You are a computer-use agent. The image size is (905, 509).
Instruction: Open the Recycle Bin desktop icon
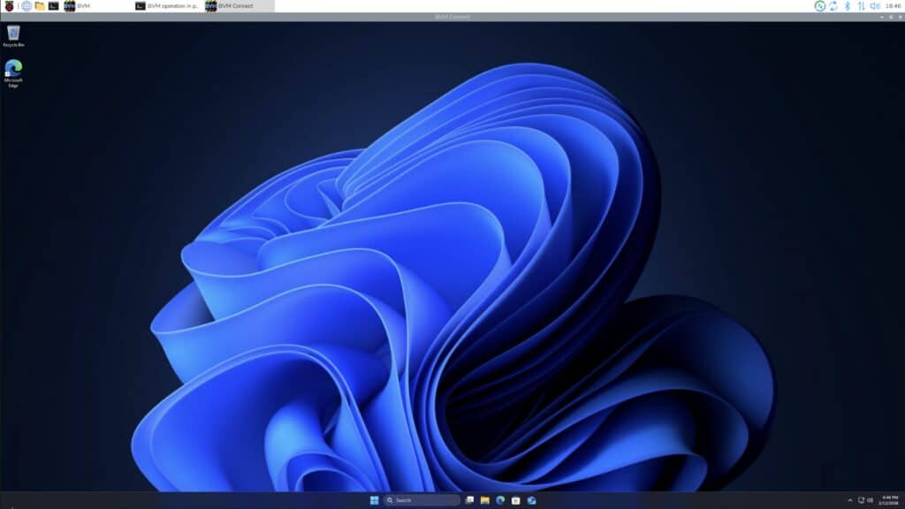click(x=13, y=35)
